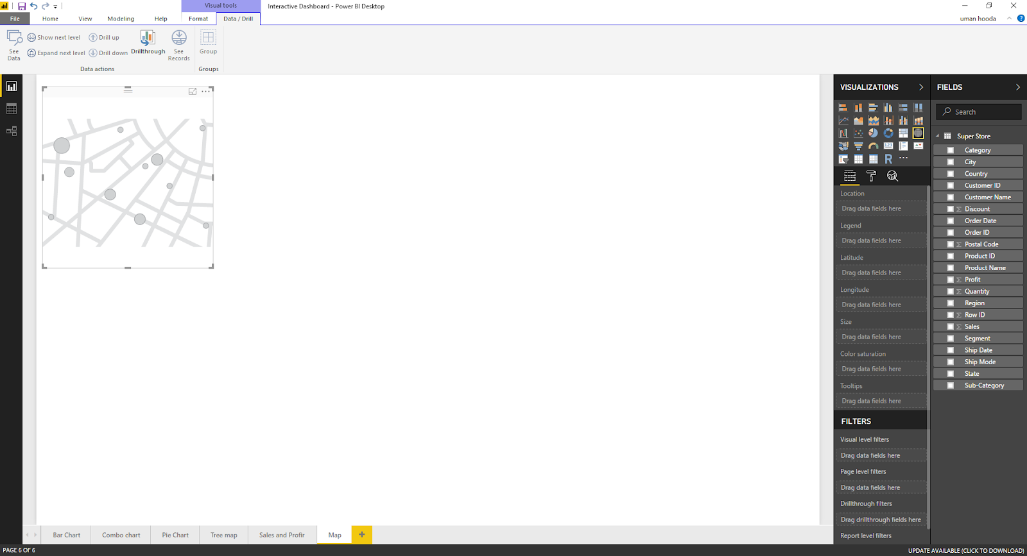Open more custom visuals ellipsis
Viewport: 1027px width, 556px height.
(903, 158)
